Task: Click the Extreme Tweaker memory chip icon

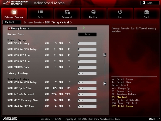Action: coord(14,12)
